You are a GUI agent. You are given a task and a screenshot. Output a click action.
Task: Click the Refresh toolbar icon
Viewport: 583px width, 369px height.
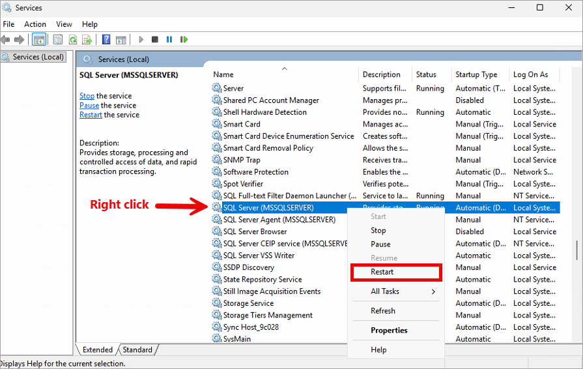coord(73,40)
